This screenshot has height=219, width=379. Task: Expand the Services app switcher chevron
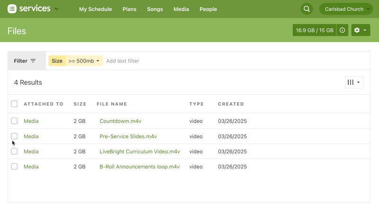[57, 9]
